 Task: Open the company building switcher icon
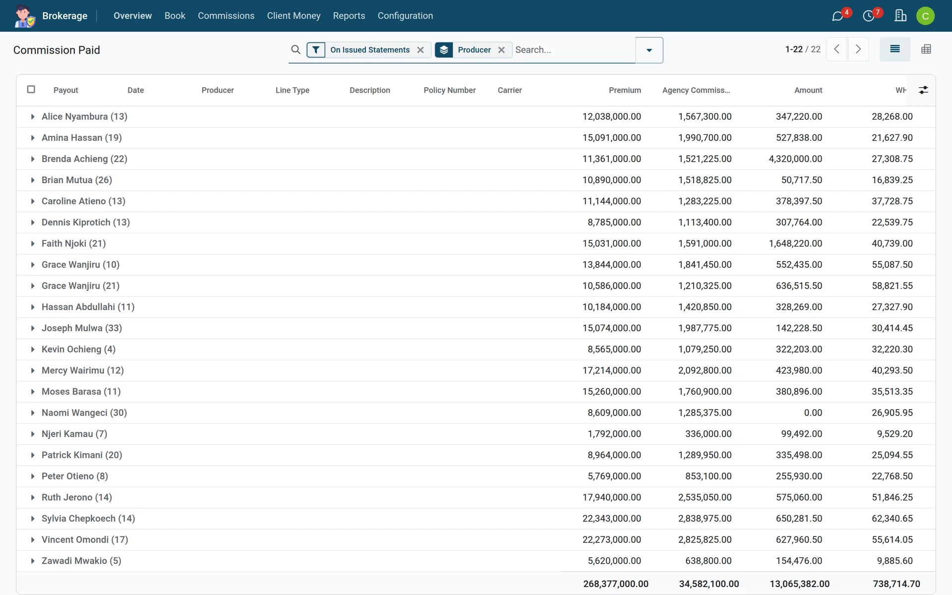tap(900, 16)
